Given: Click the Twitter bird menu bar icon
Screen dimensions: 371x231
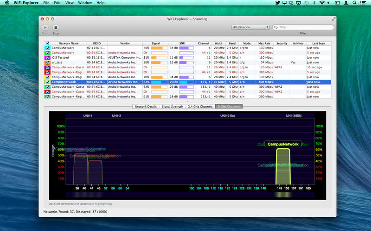Looking at the screenshot, I should 278,3.
